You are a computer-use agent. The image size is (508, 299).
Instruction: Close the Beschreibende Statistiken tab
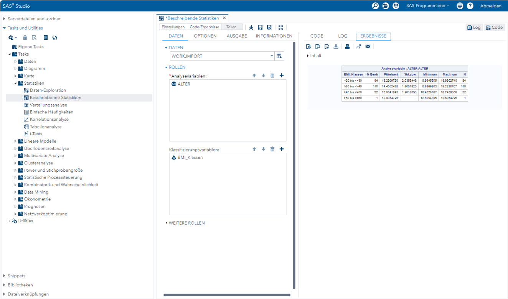(224, 18)
